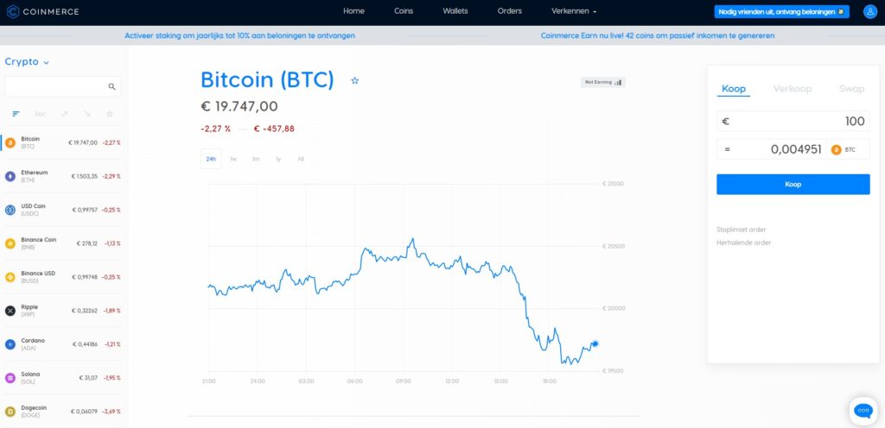This screenshot has height=428, width=885.
Task: Select the Ethereum coin icon
Action: pyautogui.click(x=10, y=176)
